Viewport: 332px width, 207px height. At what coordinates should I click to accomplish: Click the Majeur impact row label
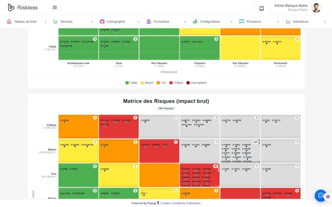52,149
